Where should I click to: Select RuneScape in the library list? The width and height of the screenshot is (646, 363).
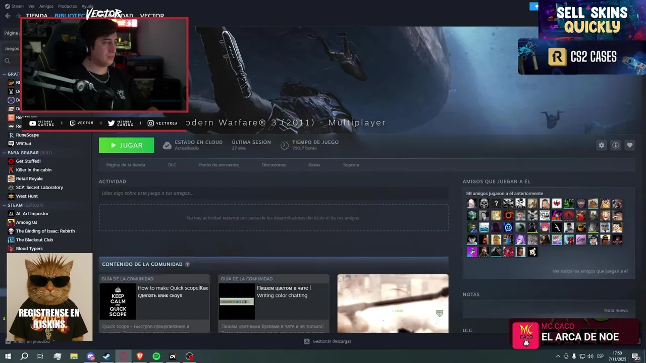[x=27, y=135]
